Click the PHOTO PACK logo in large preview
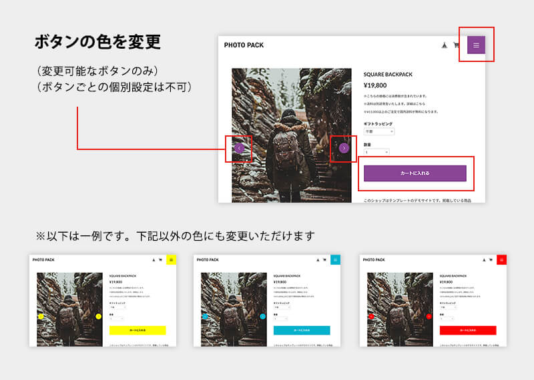The width and height of the screenshot is (534, 380). click(244, 45)
